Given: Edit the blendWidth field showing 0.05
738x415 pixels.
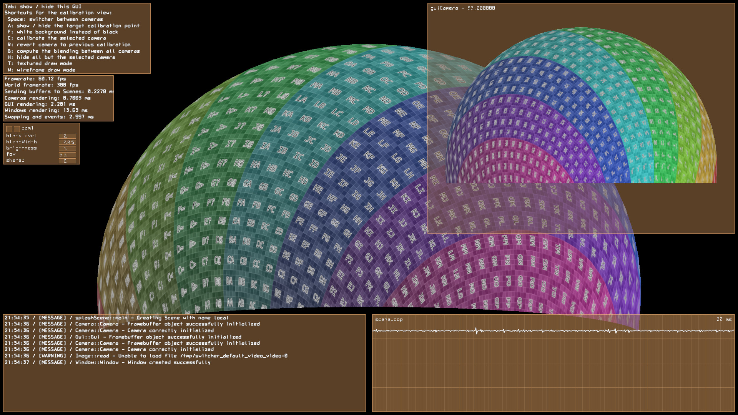Looking at the screenshot, I should 68,142.
